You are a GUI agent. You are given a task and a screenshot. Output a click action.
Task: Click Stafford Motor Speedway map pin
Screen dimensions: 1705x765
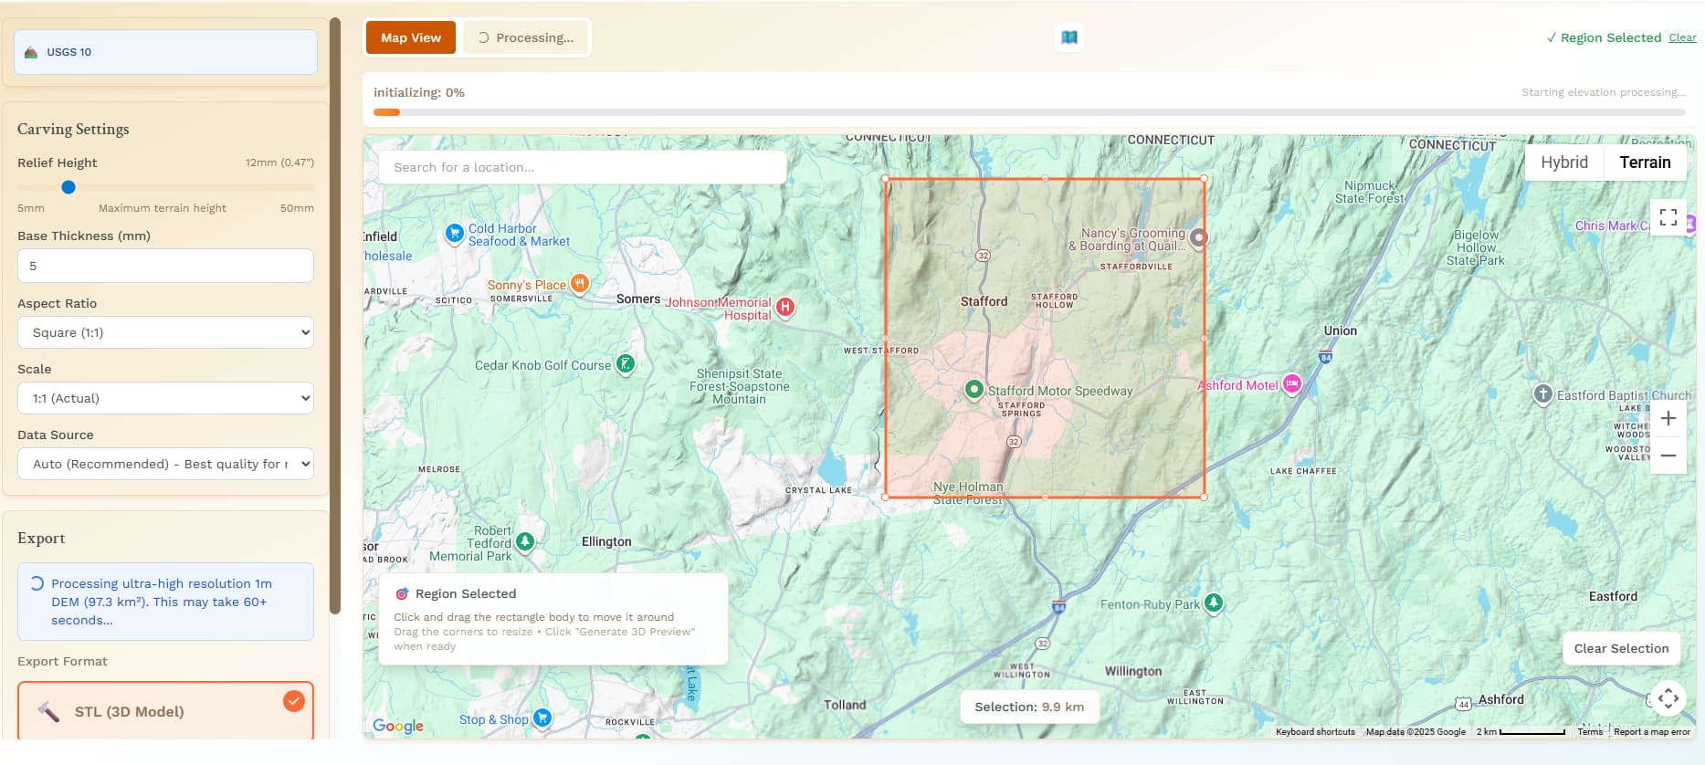tap(974, 389)
